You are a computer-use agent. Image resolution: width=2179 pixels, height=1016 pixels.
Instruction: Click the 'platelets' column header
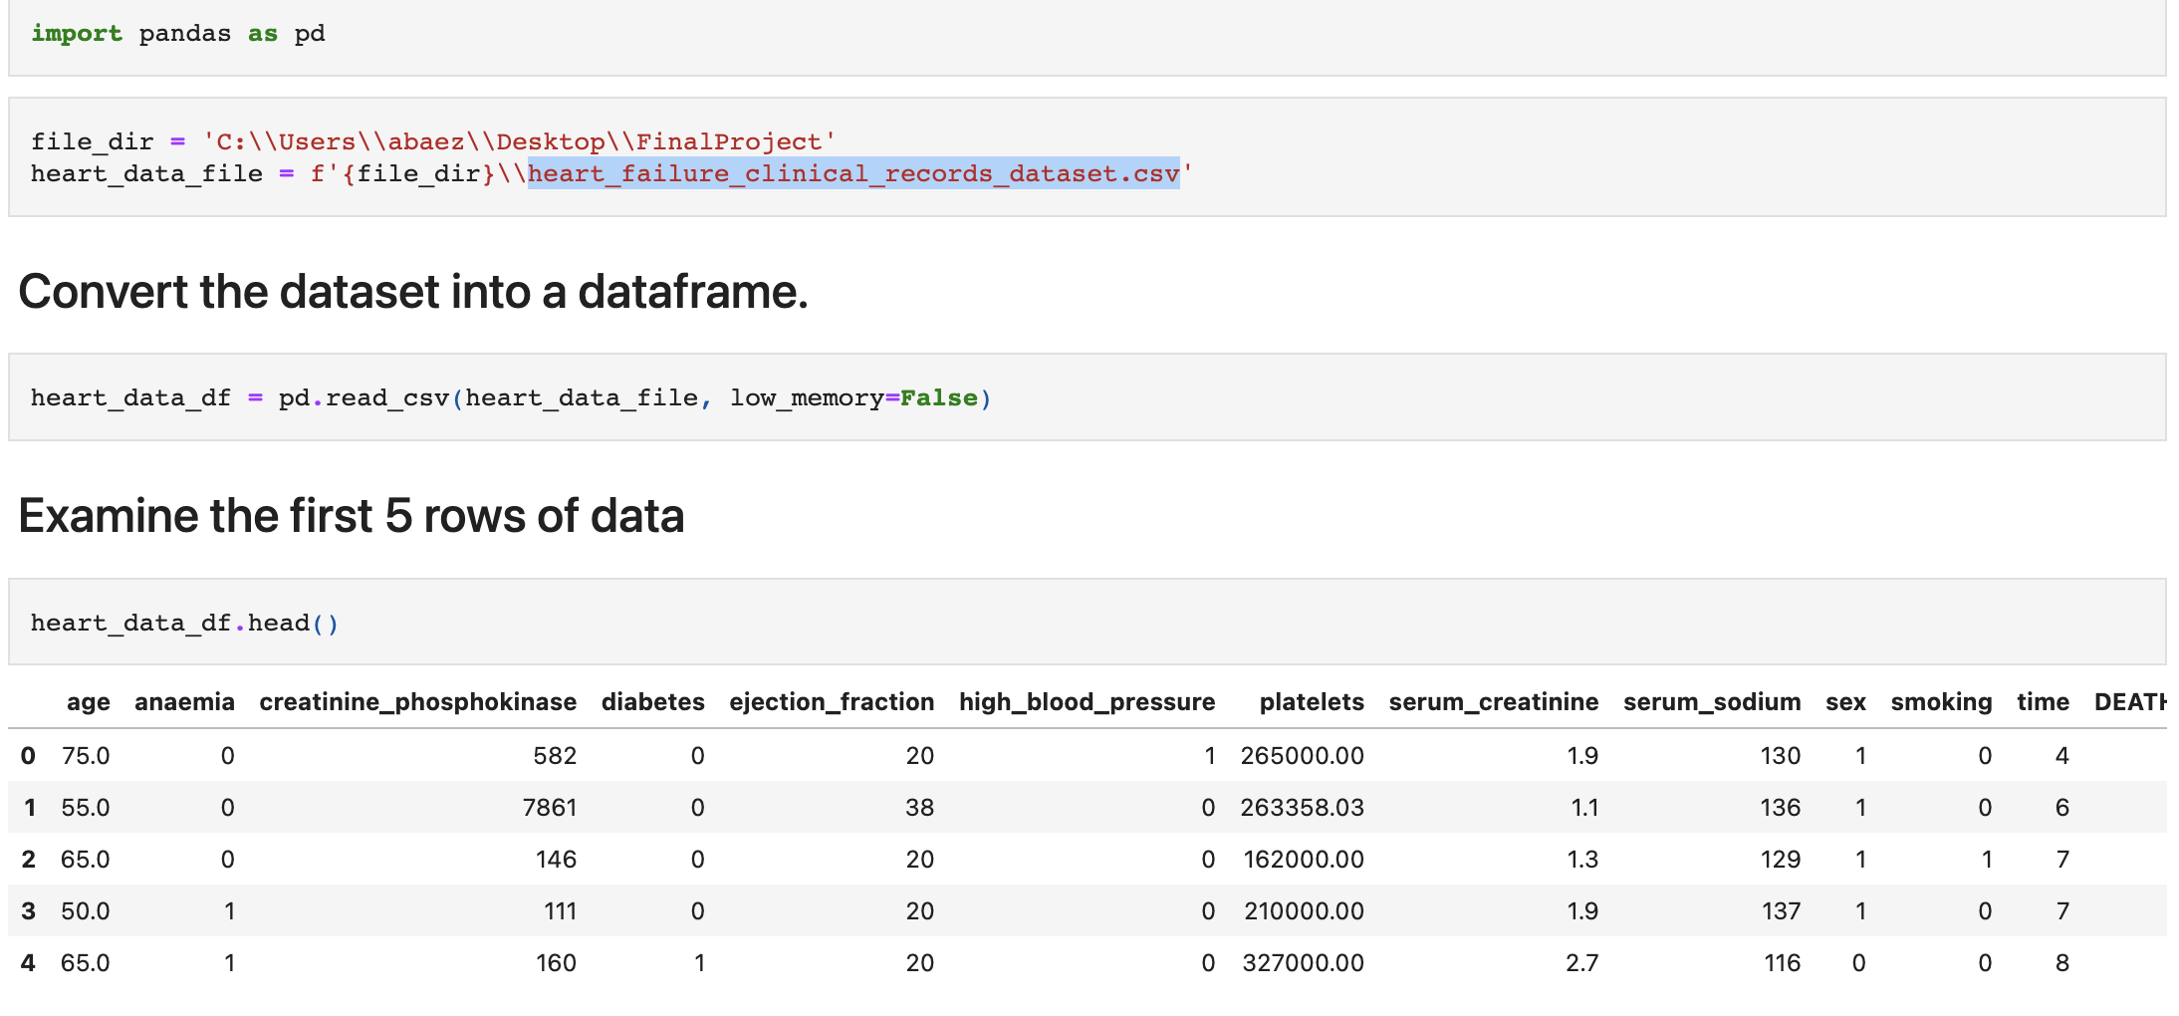coord(1312,702)
